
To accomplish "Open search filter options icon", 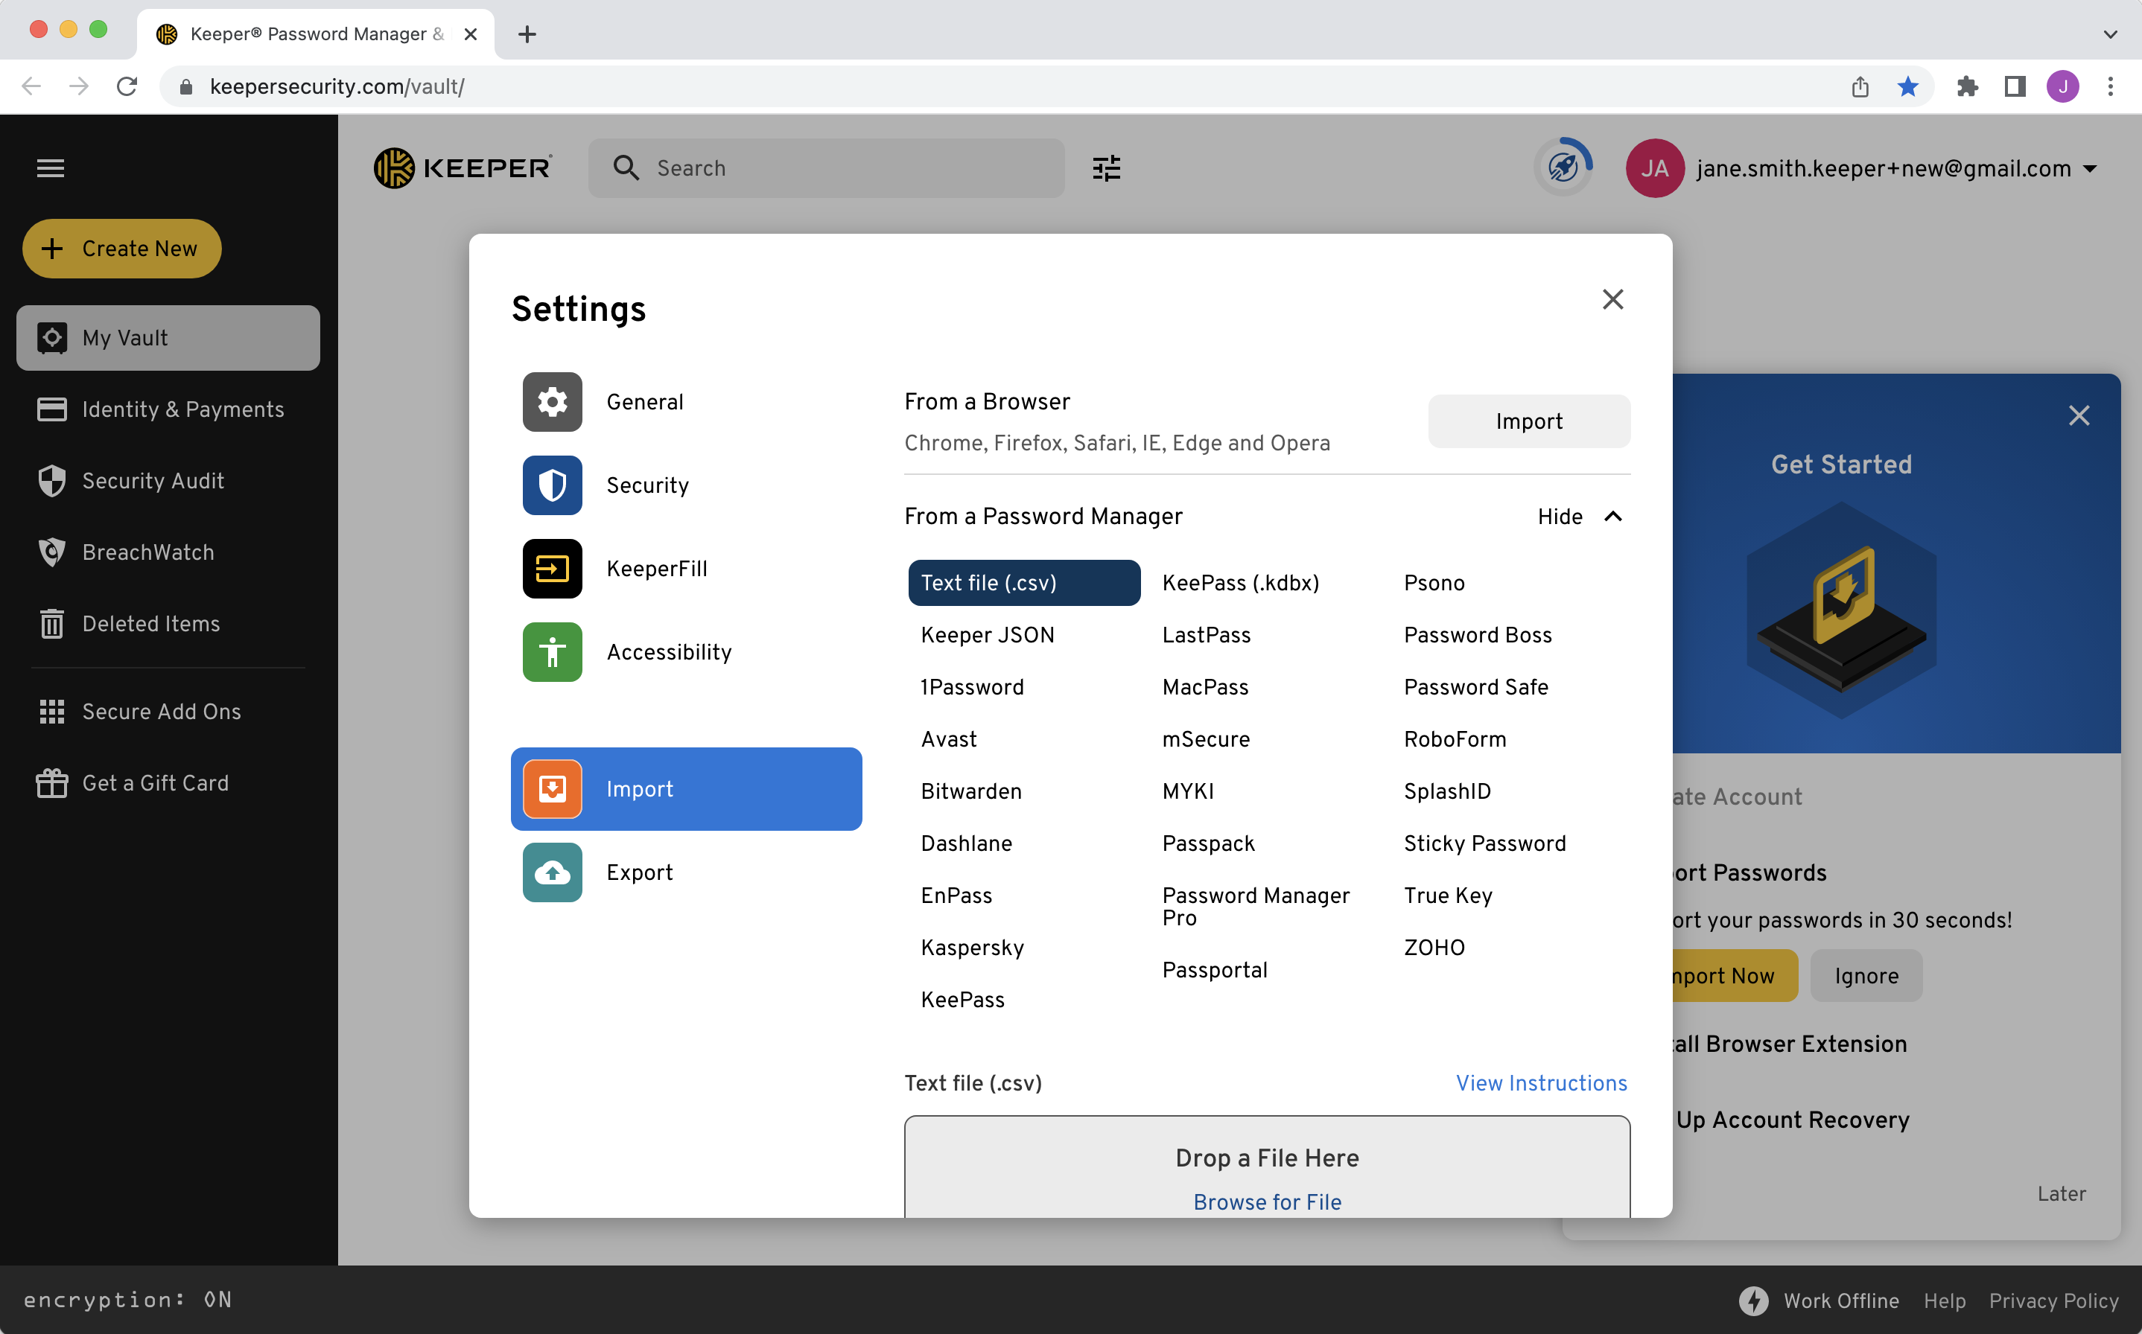I will 1106,167.
